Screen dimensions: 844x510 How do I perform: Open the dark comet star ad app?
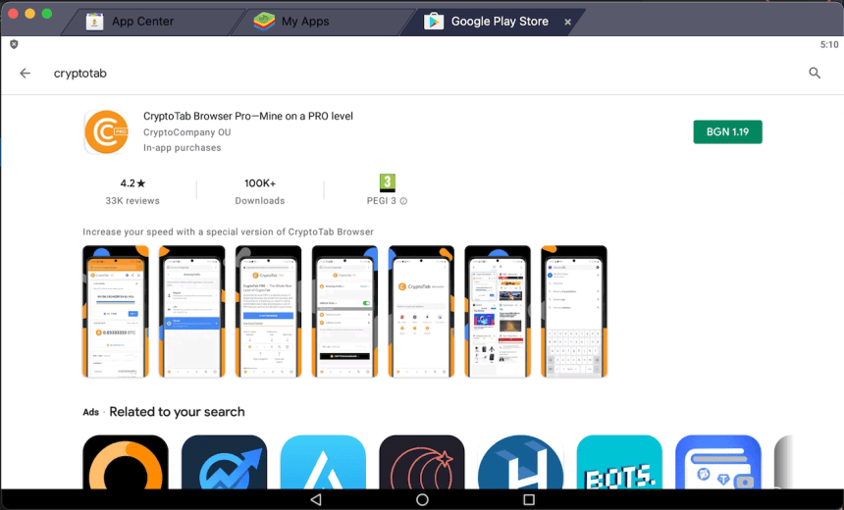click(x=421, y=462)
